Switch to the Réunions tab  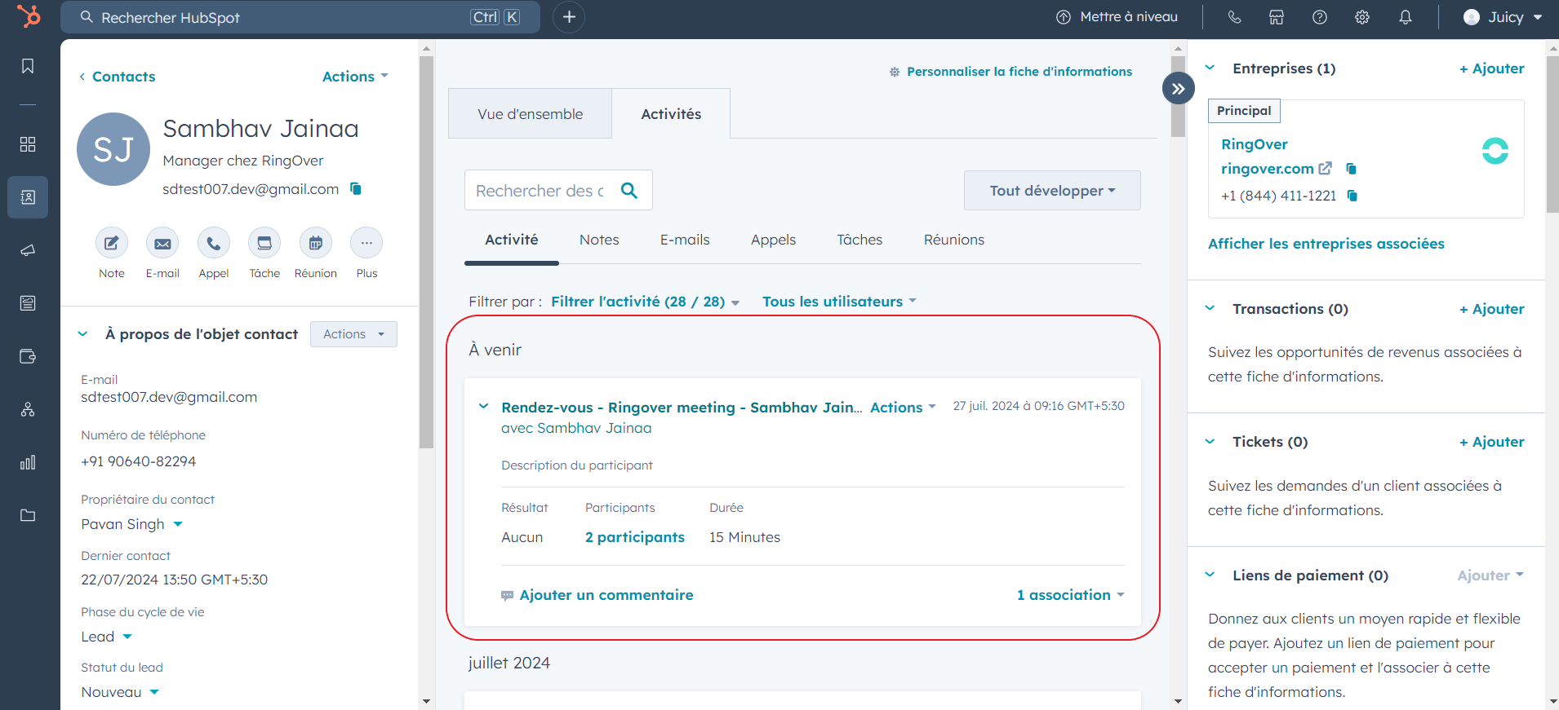point(954,240)
